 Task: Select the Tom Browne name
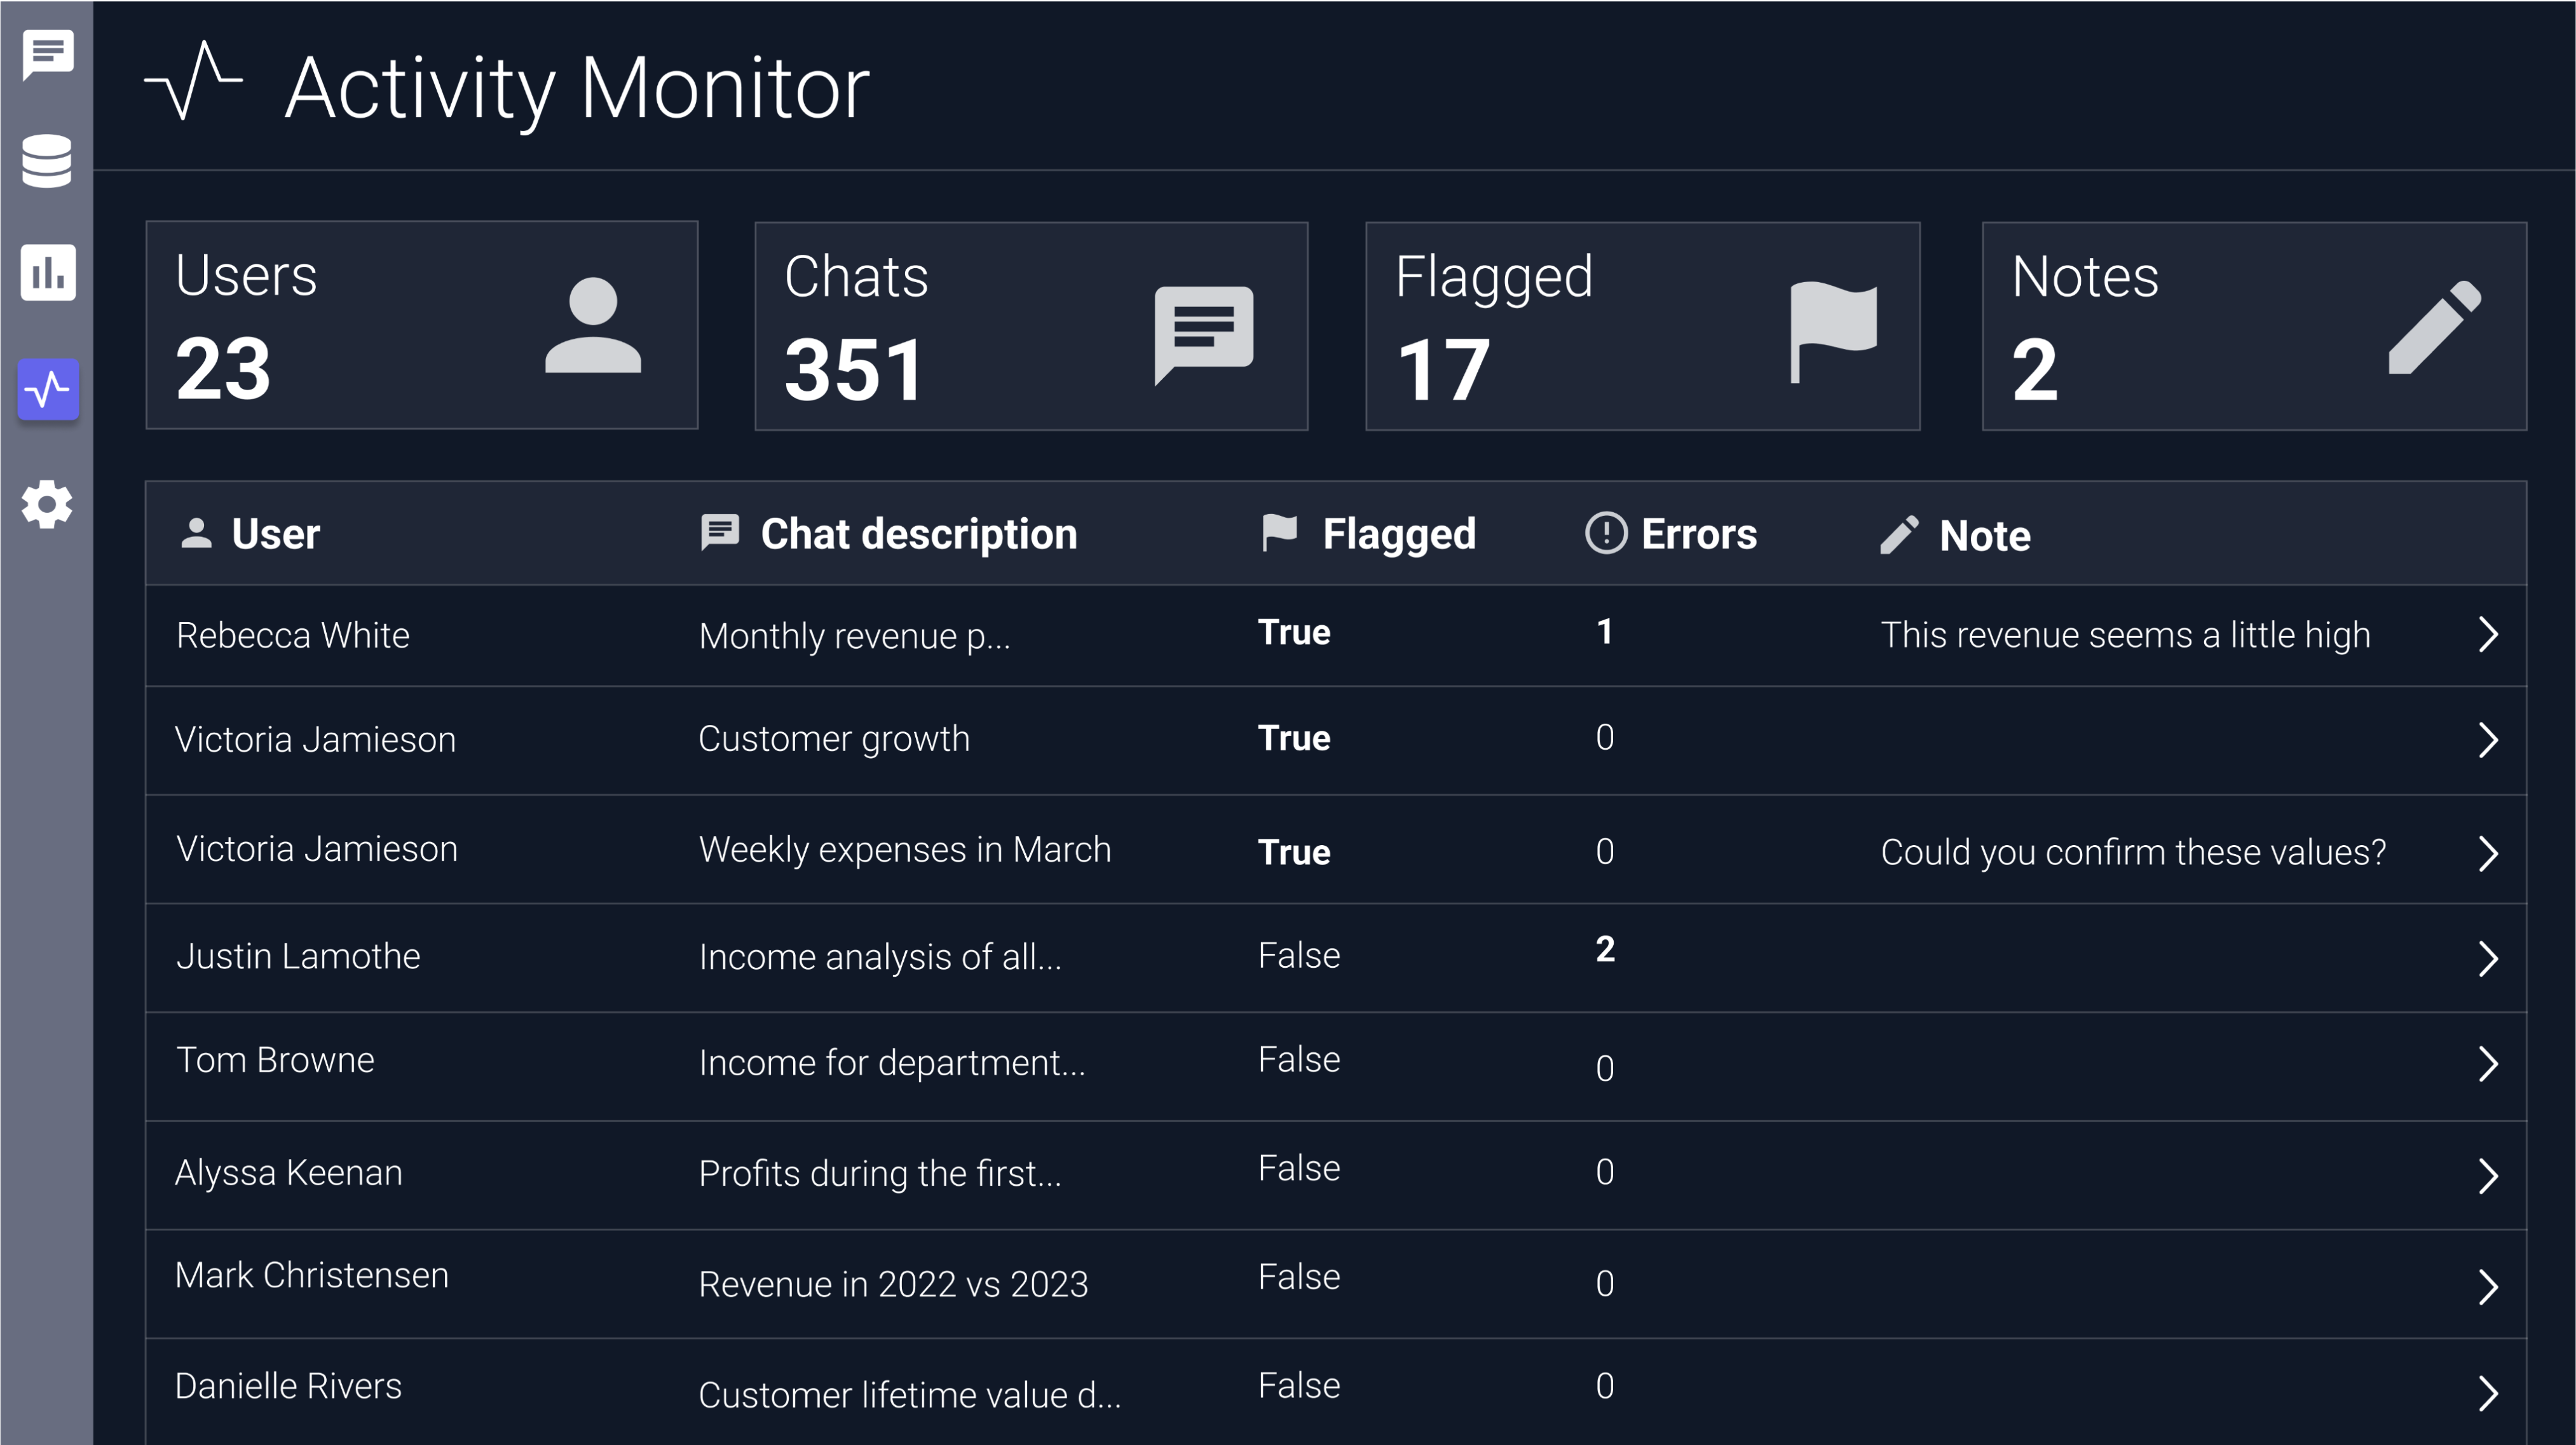coord(275,1060)
